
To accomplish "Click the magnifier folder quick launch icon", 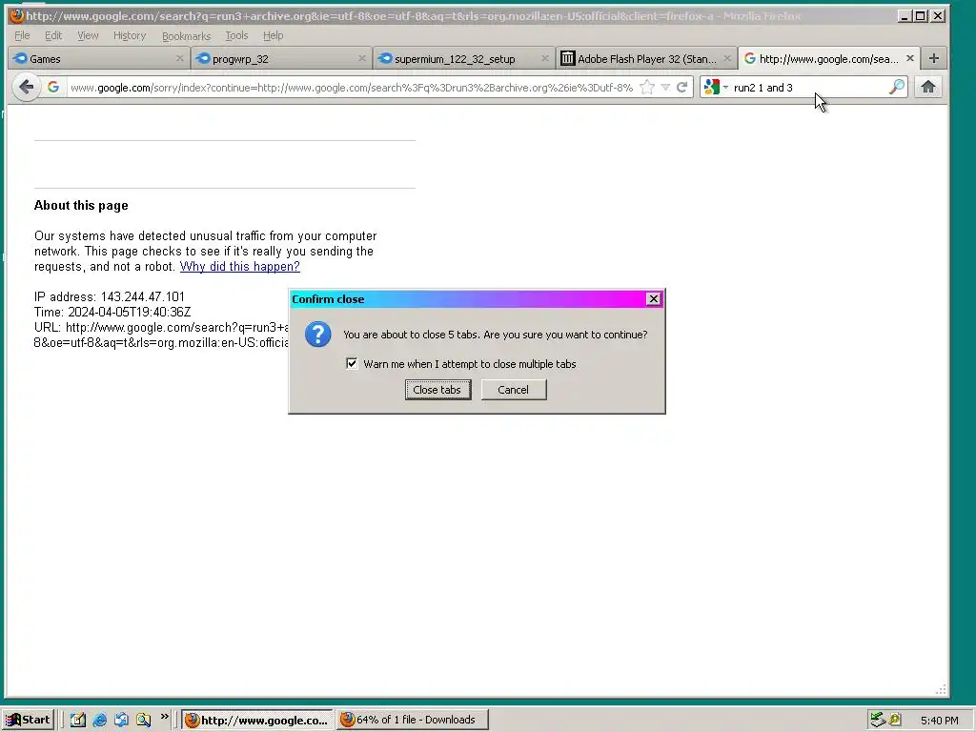I will click(x=144, y=720).
